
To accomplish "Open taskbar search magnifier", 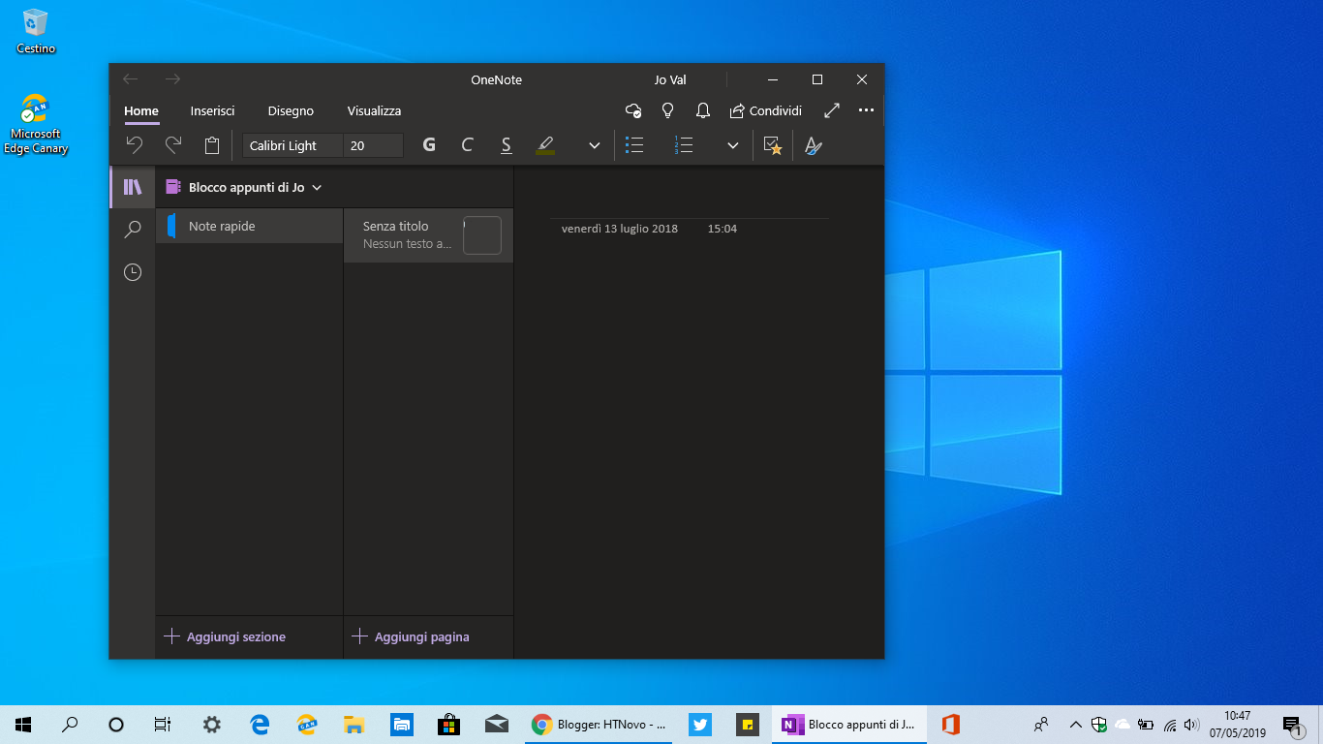I will [70, 724].
